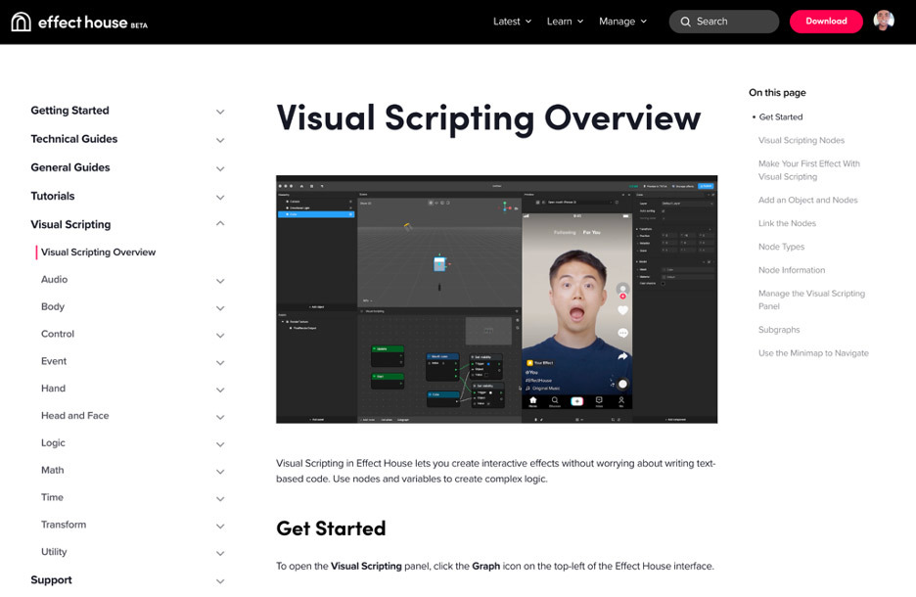Screen dimensions: 916x597
Task: Open General Guides sidebar section
Action: pyautogui.click(x=70, y=167)
